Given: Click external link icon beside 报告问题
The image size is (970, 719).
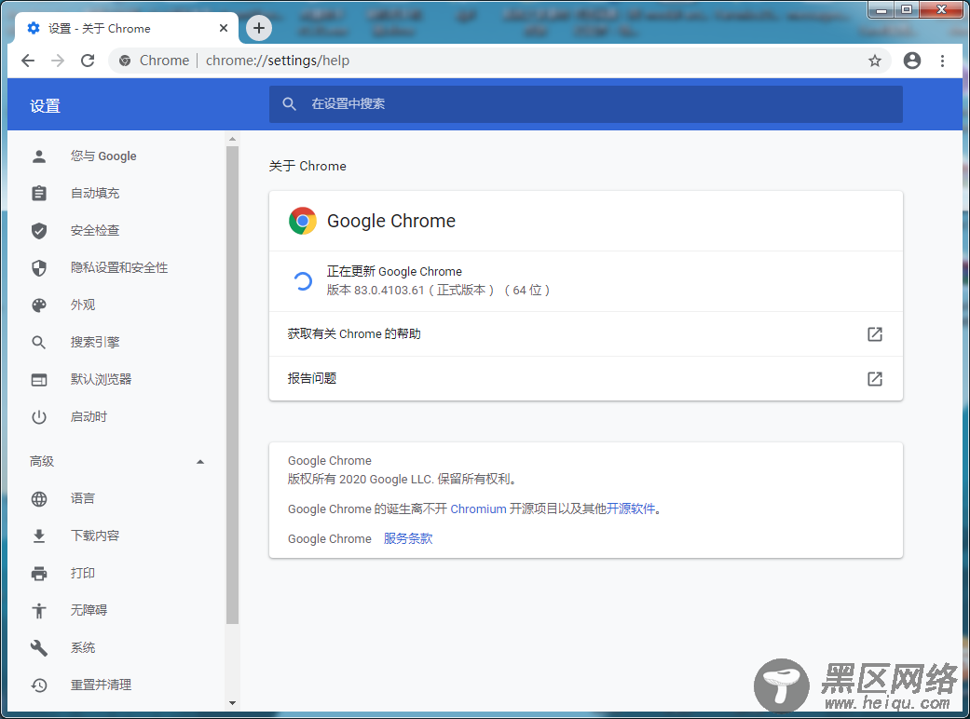Looking at the screenshot, I should point(875,379).
